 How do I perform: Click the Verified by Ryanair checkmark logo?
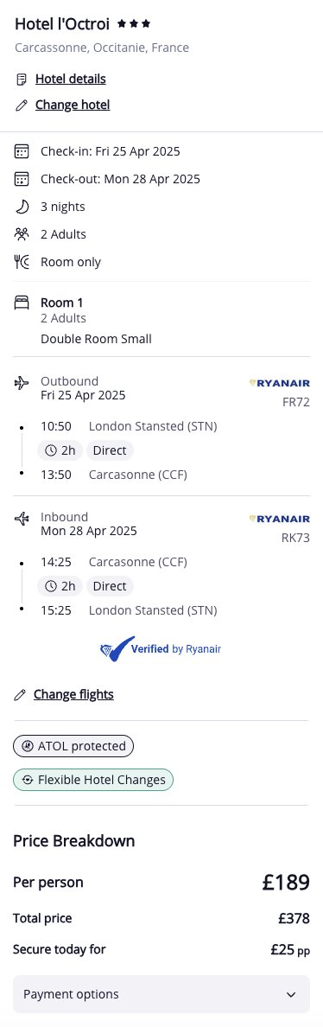click(117, 649)
